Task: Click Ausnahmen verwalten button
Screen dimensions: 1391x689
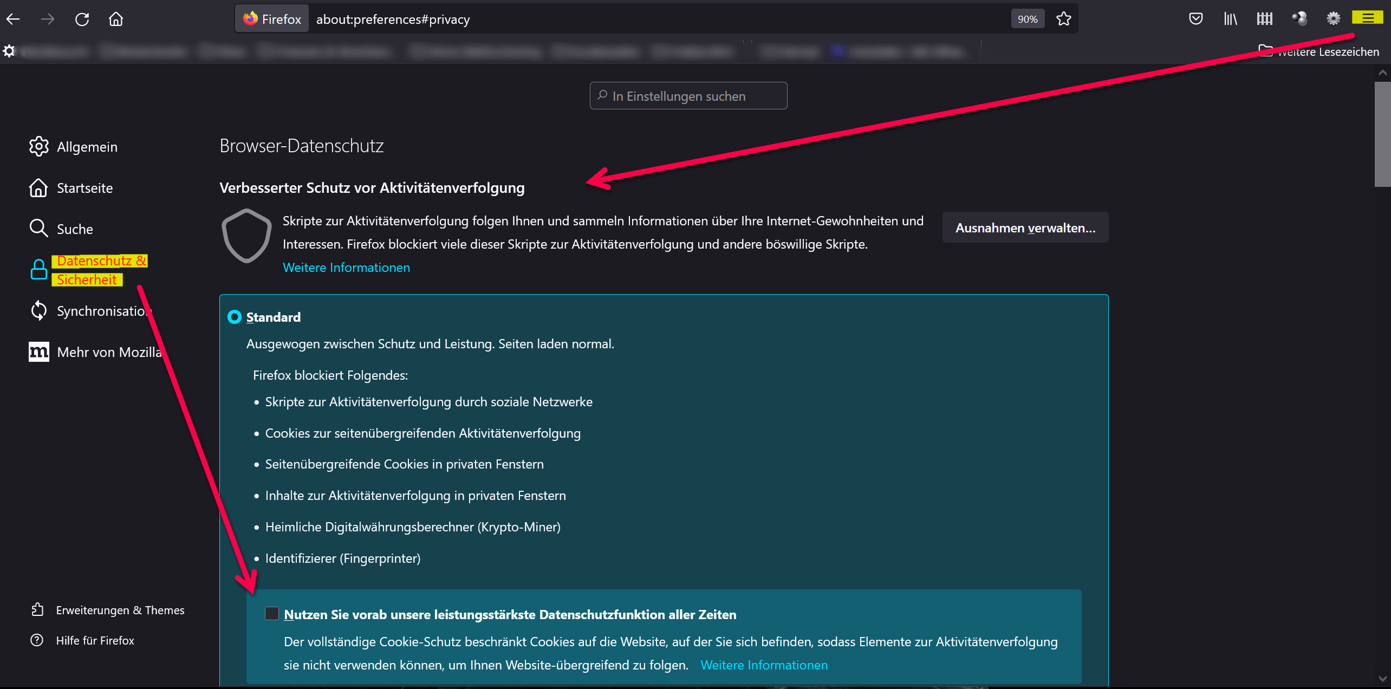Action: point(1025,227)
